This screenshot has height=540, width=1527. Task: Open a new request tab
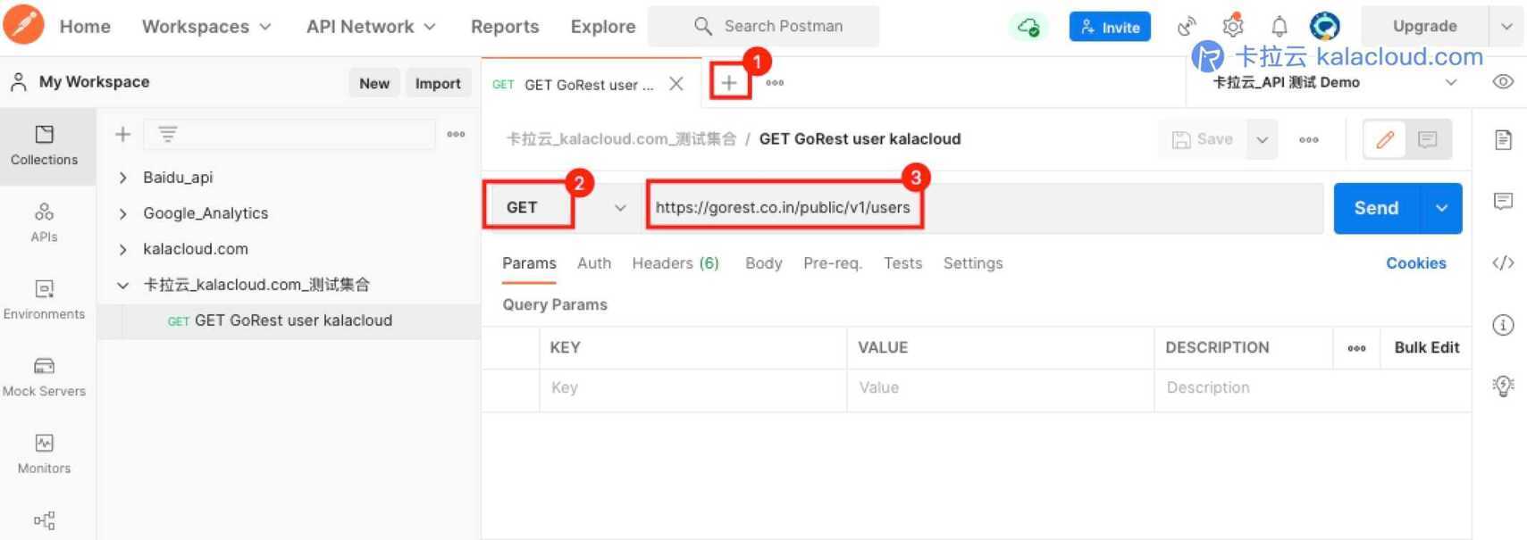coord(729,83)
